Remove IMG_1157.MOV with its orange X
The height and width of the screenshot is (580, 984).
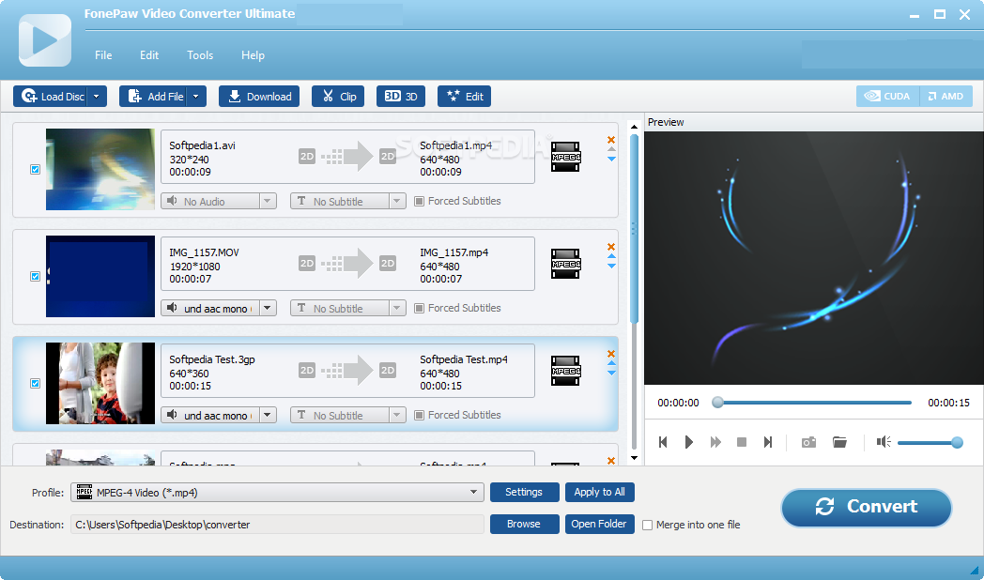(x=611, y=247)
